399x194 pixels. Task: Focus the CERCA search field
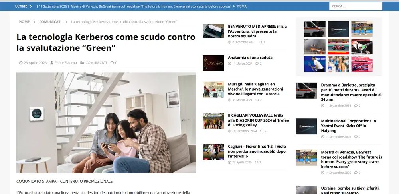[356, 6]
